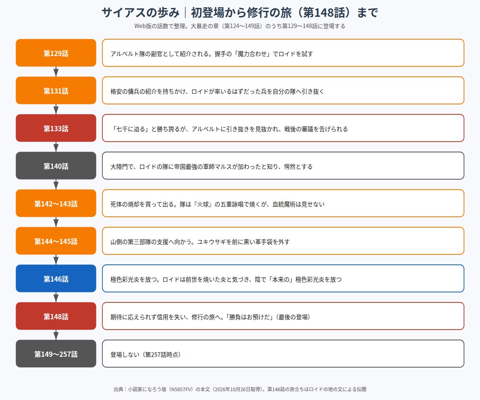Click the 第142〜143話 episode box
Viewport: 480px width, 400px height.
[x=56, y=203]
